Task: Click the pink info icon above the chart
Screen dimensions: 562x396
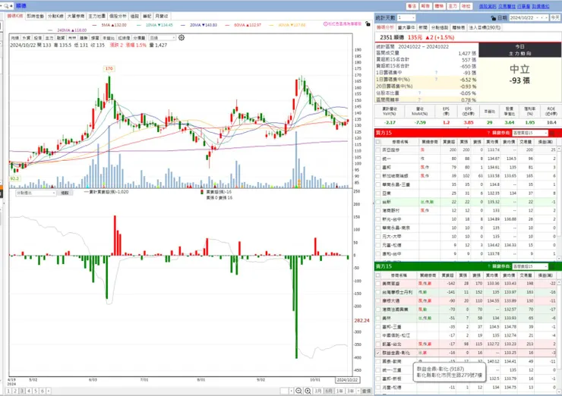Action: click(x=326, y=24)
